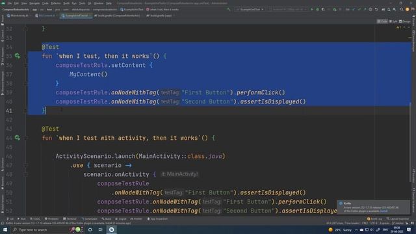Click the Undo/rollback arrow toolbar icon
The width and height of the screenshot is (416, 234).
pos(376,9)
